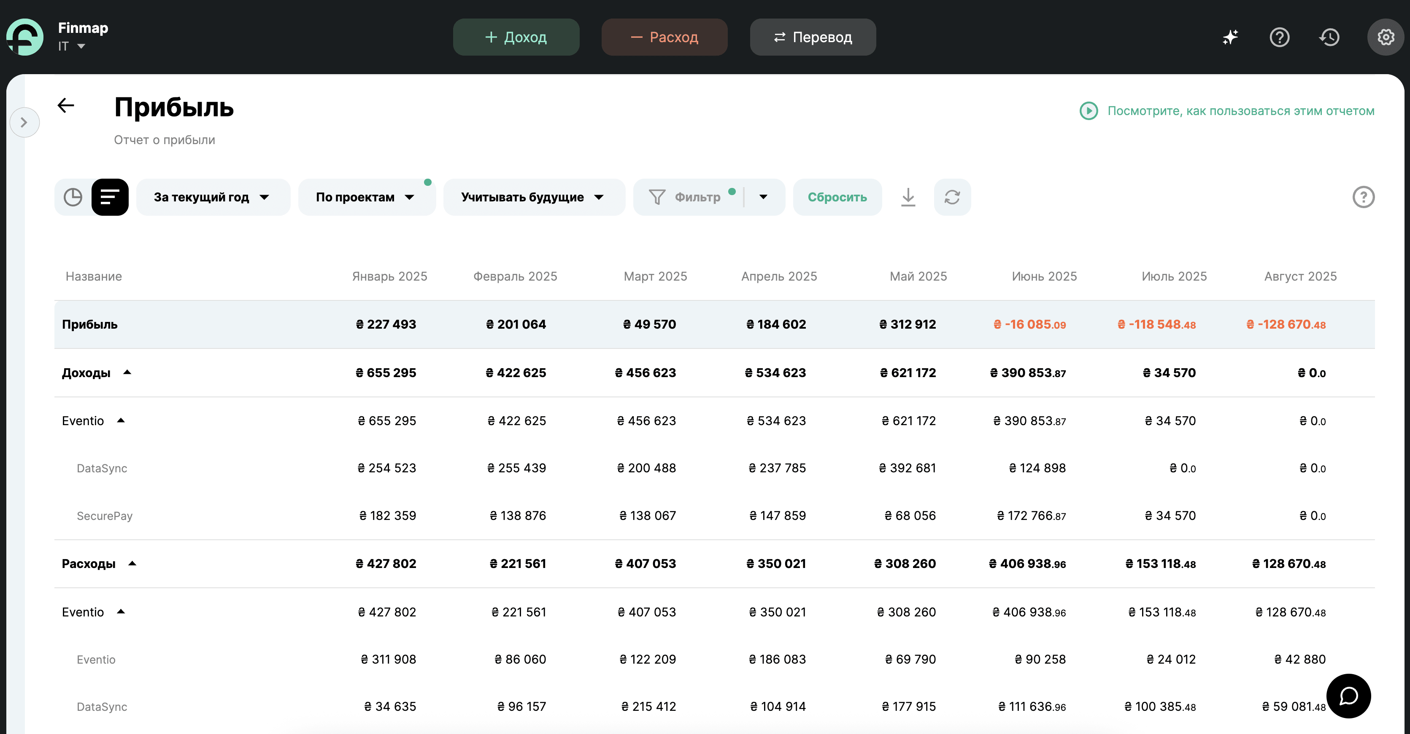Click the Август 2025 column header

[x=1300, y=276]
